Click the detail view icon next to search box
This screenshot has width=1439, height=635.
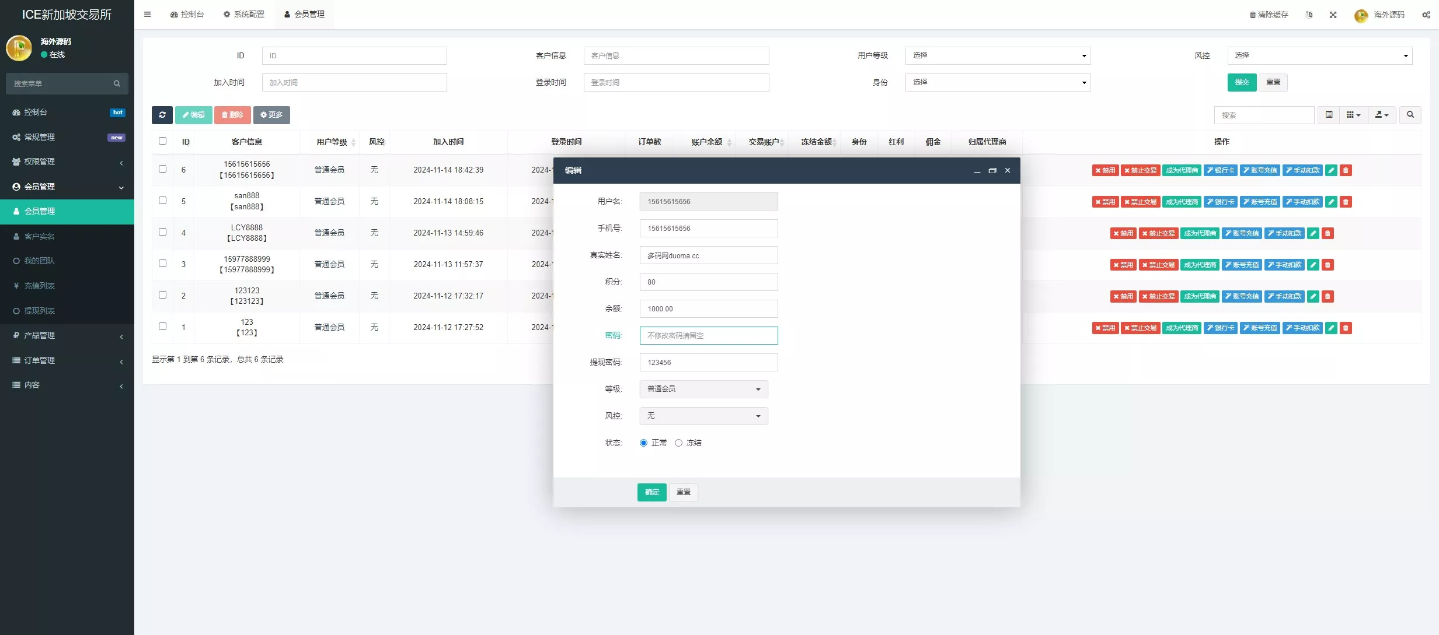[x=1329, y=115]
